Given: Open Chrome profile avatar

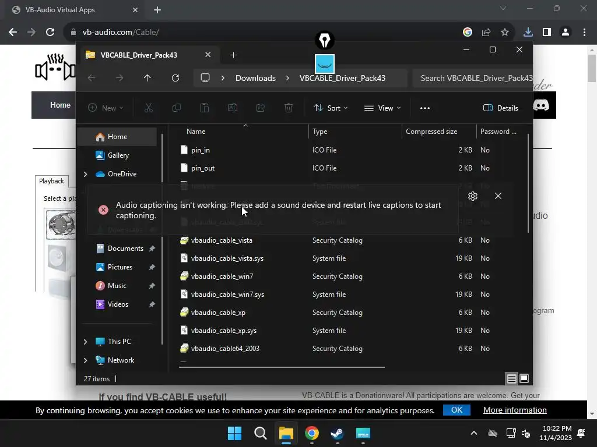Looking at the screenshot, I should coord(566,33).
